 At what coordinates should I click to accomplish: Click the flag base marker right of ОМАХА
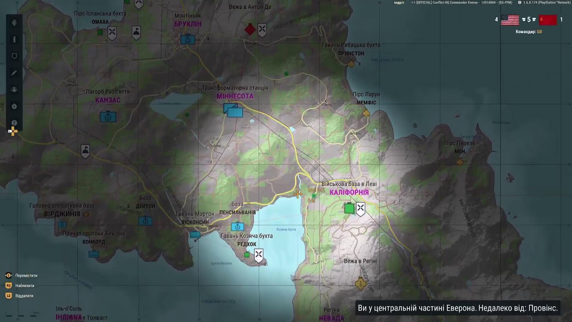136,32
